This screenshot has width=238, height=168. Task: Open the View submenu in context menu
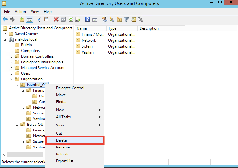coord(75,125)
